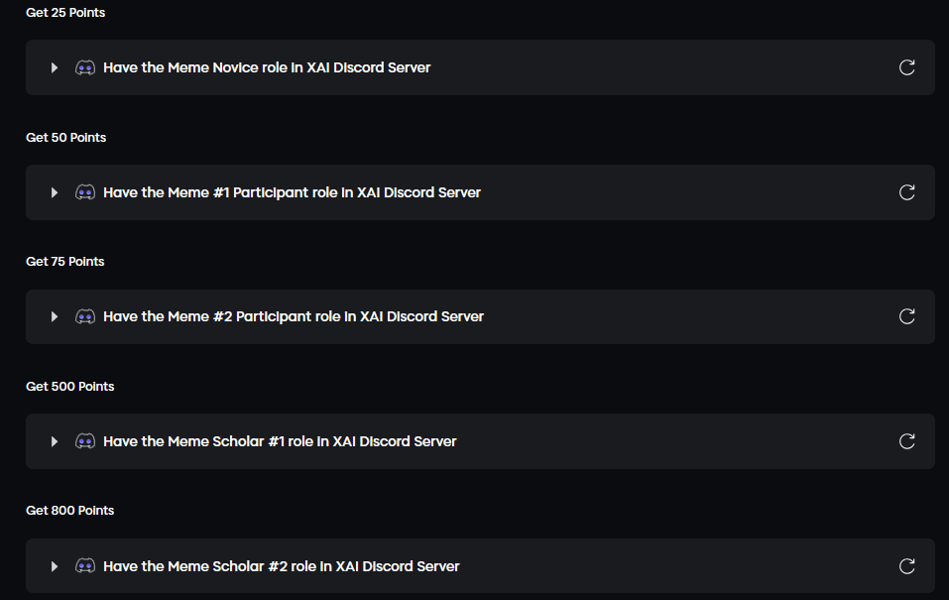Select 'Have the Meme #2 Participant role' text
The height and width of the screenshot is (600, 949).
coord(294,316)
